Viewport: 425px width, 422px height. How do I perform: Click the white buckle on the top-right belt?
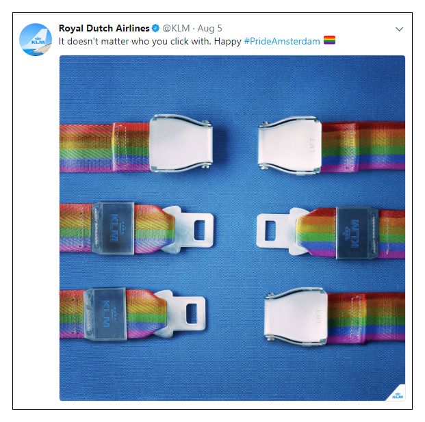(x=289, y=146)
